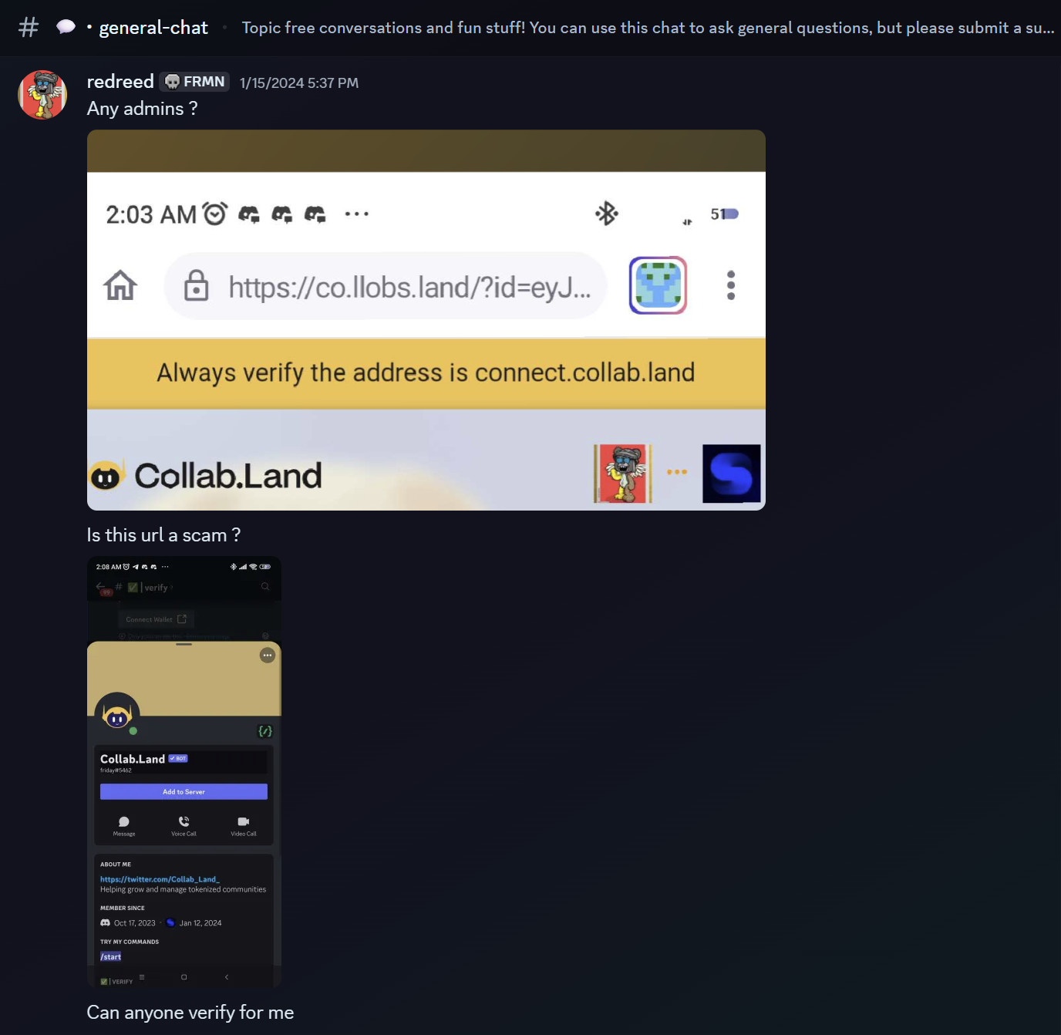
Task: Click the message timestamp 1/15/2024 5:37 PM
Action: click(299, 83)
